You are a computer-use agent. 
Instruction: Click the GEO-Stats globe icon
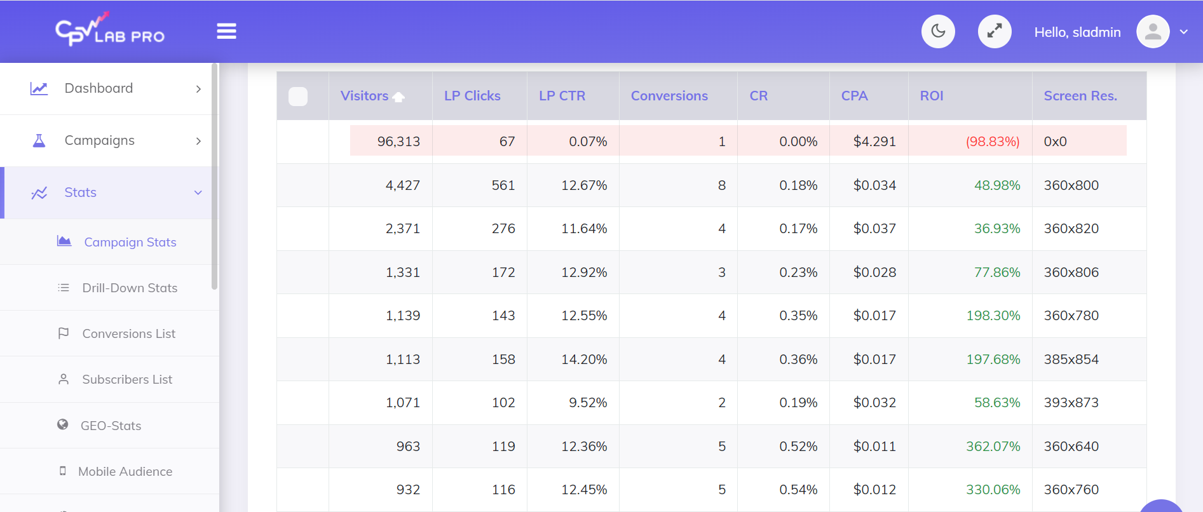pyautogui.click(x=62, y=424)
